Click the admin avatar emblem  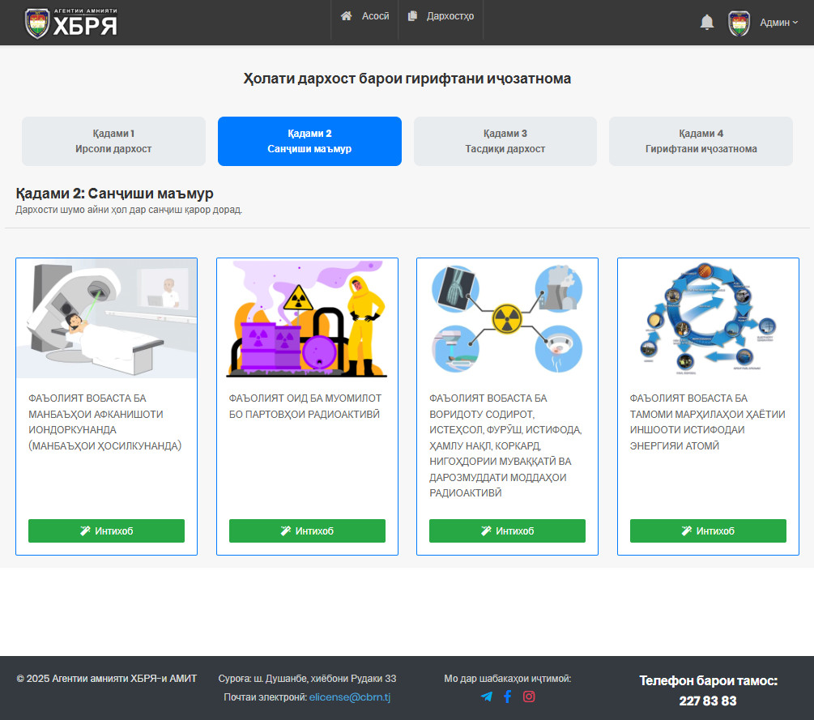pos(739,23)
